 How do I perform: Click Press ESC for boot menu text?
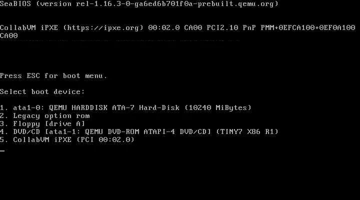point(53,76)
